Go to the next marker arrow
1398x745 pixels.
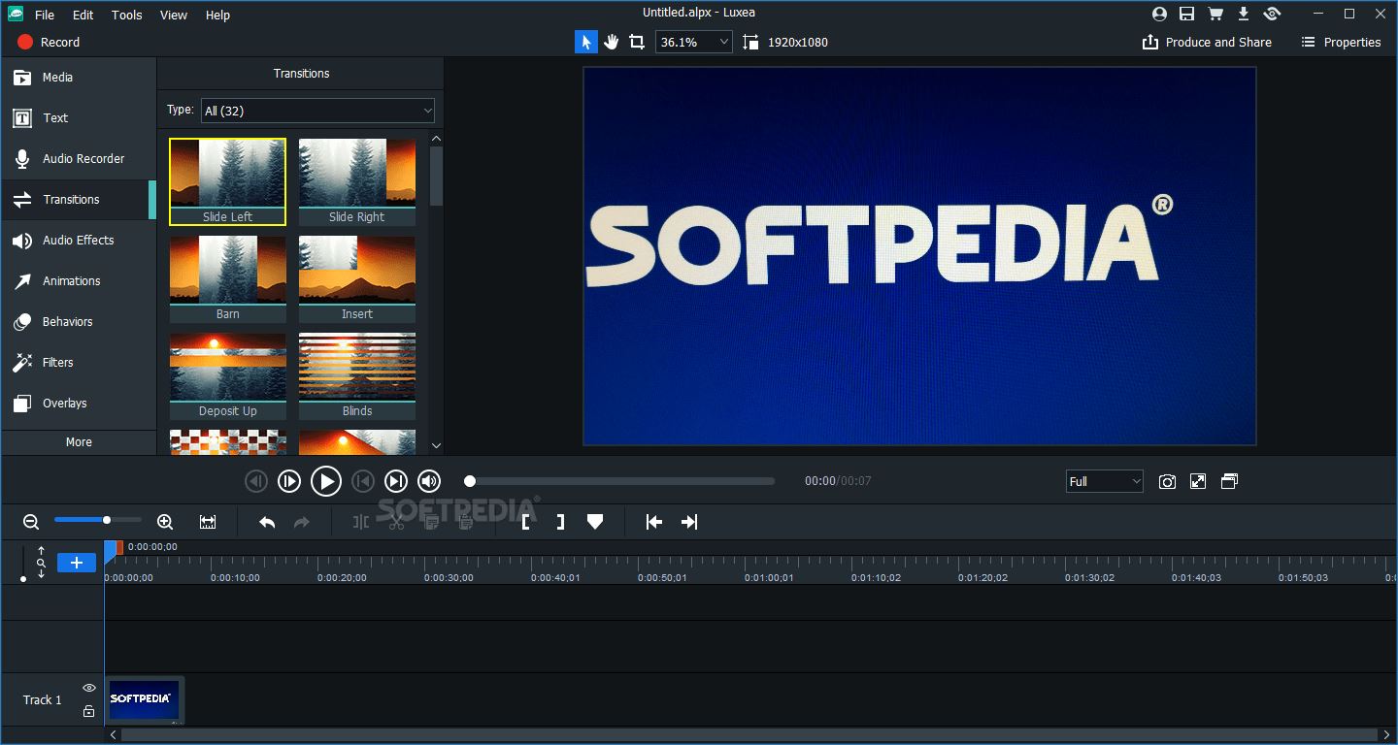(x=689, y=522)
